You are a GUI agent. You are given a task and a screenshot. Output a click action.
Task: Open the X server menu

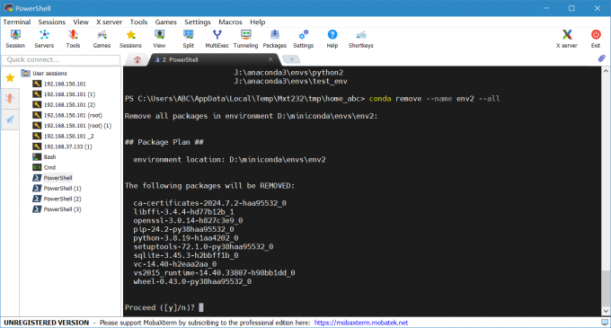[109, 22]
